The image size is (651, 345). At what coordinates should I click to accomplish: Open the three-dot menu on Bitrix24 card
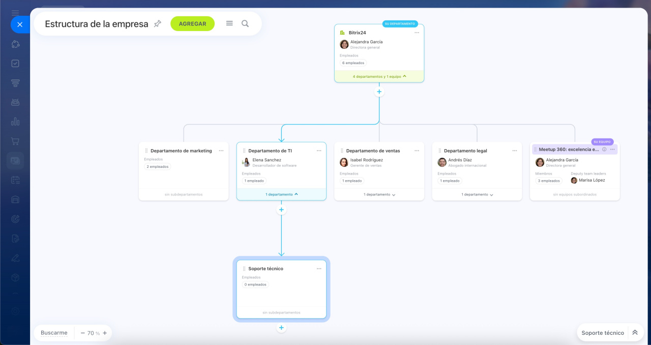click(417, 33)
